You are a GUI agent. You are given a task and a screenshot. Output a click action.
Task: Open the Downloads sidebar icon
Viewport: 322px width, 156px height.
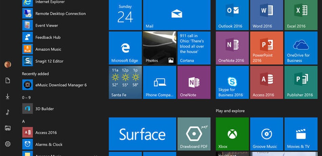click(x=7, y=96)
